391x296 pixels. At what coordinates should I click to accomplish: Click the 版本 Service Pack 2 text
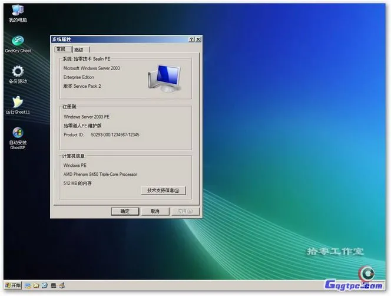click(x=82, y=86)
